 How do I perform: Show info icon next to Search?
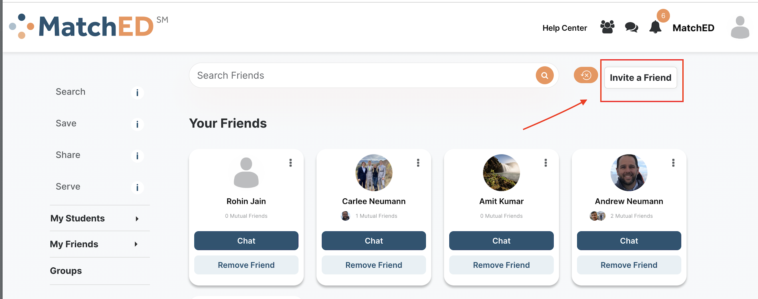[x=137, y=93]
